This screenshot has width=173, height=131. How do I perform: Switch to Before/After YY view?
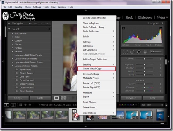click(63, 98)
